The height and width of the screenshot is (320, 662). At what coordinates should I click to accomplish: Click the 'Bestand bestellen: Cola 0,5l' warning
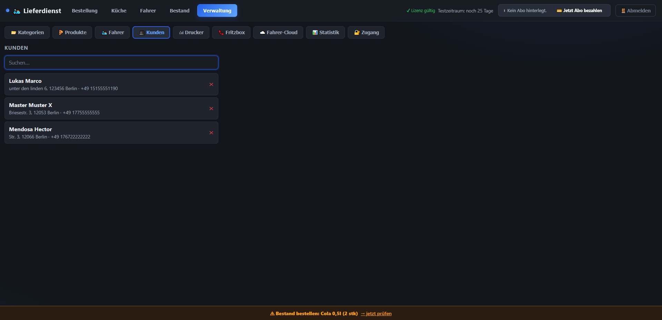(x=314, y=314)
